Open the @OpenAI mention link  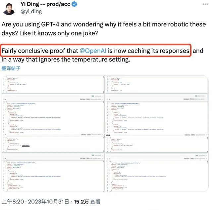(x=93, y=51)
